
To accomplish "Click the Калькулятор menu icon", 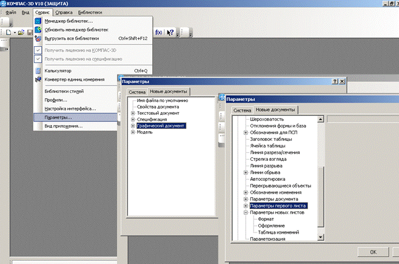I will (x=38, y=71).
